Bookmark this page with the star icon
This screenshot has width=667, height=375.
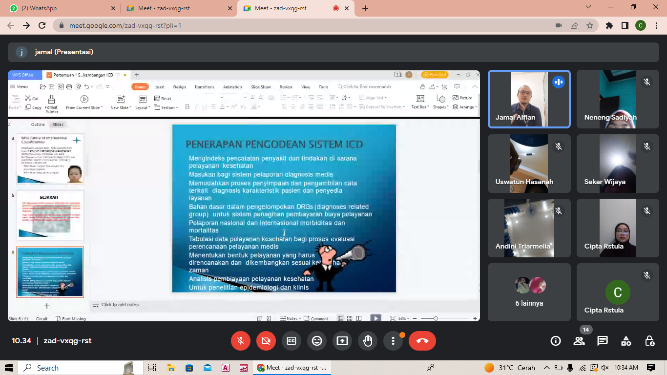(590, 25)
